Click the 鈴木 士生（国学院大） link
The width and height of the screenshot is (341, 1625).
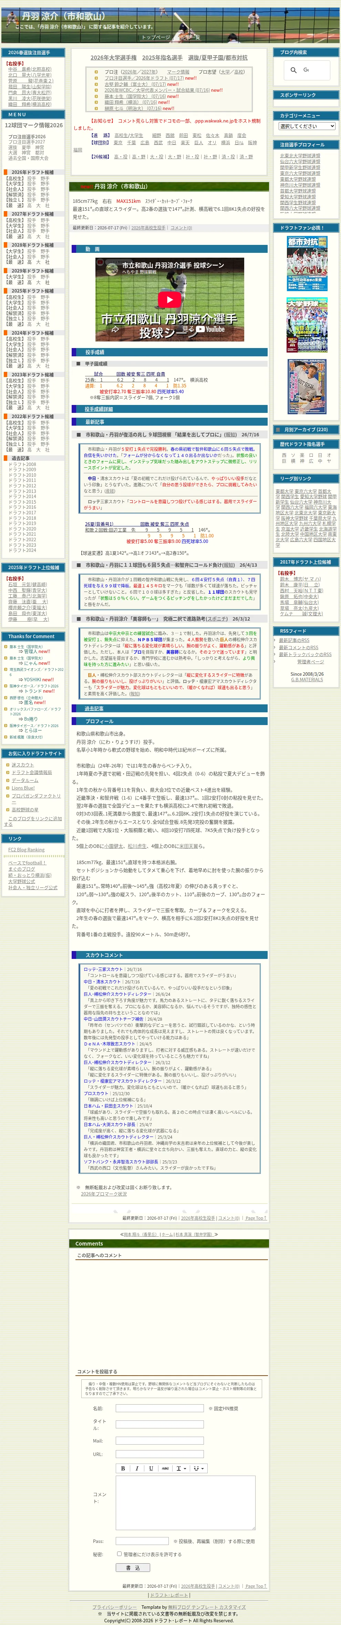coord(135,97)
